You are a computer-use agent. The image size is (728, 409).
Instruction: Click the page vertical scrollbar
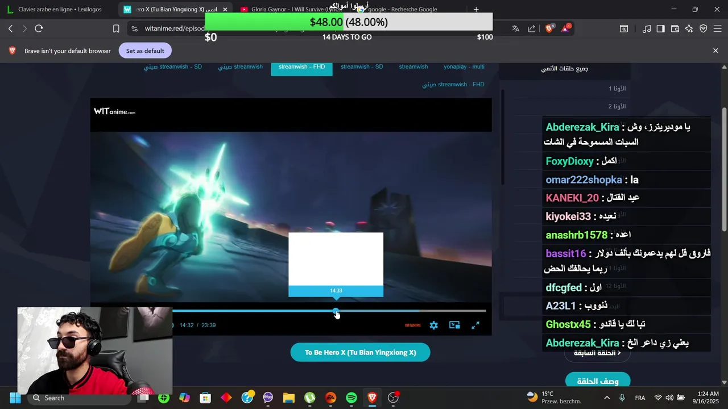(x=724, y=169)
